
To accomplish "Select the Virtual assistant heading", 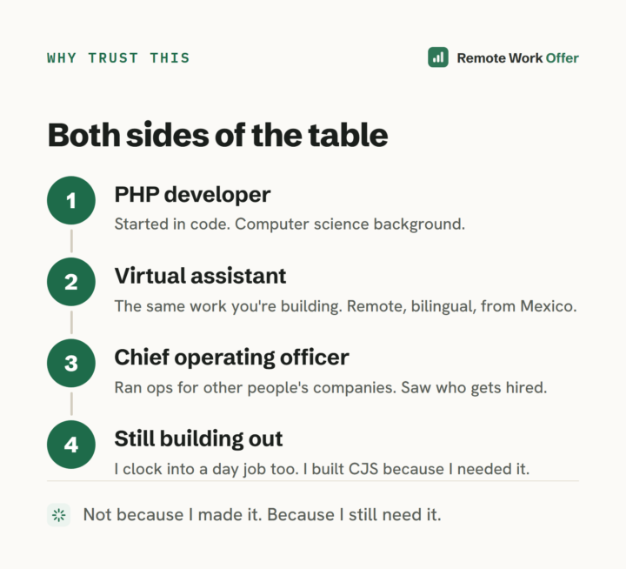I will pos(200,276).
